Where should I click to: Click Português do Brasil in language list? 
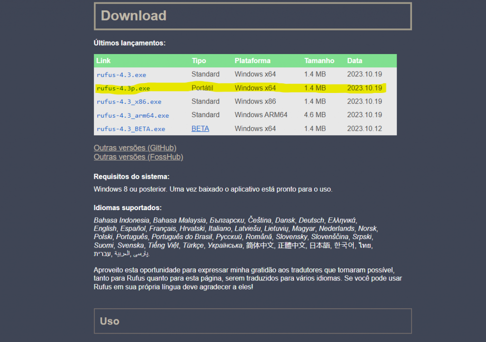click(182, 237)
